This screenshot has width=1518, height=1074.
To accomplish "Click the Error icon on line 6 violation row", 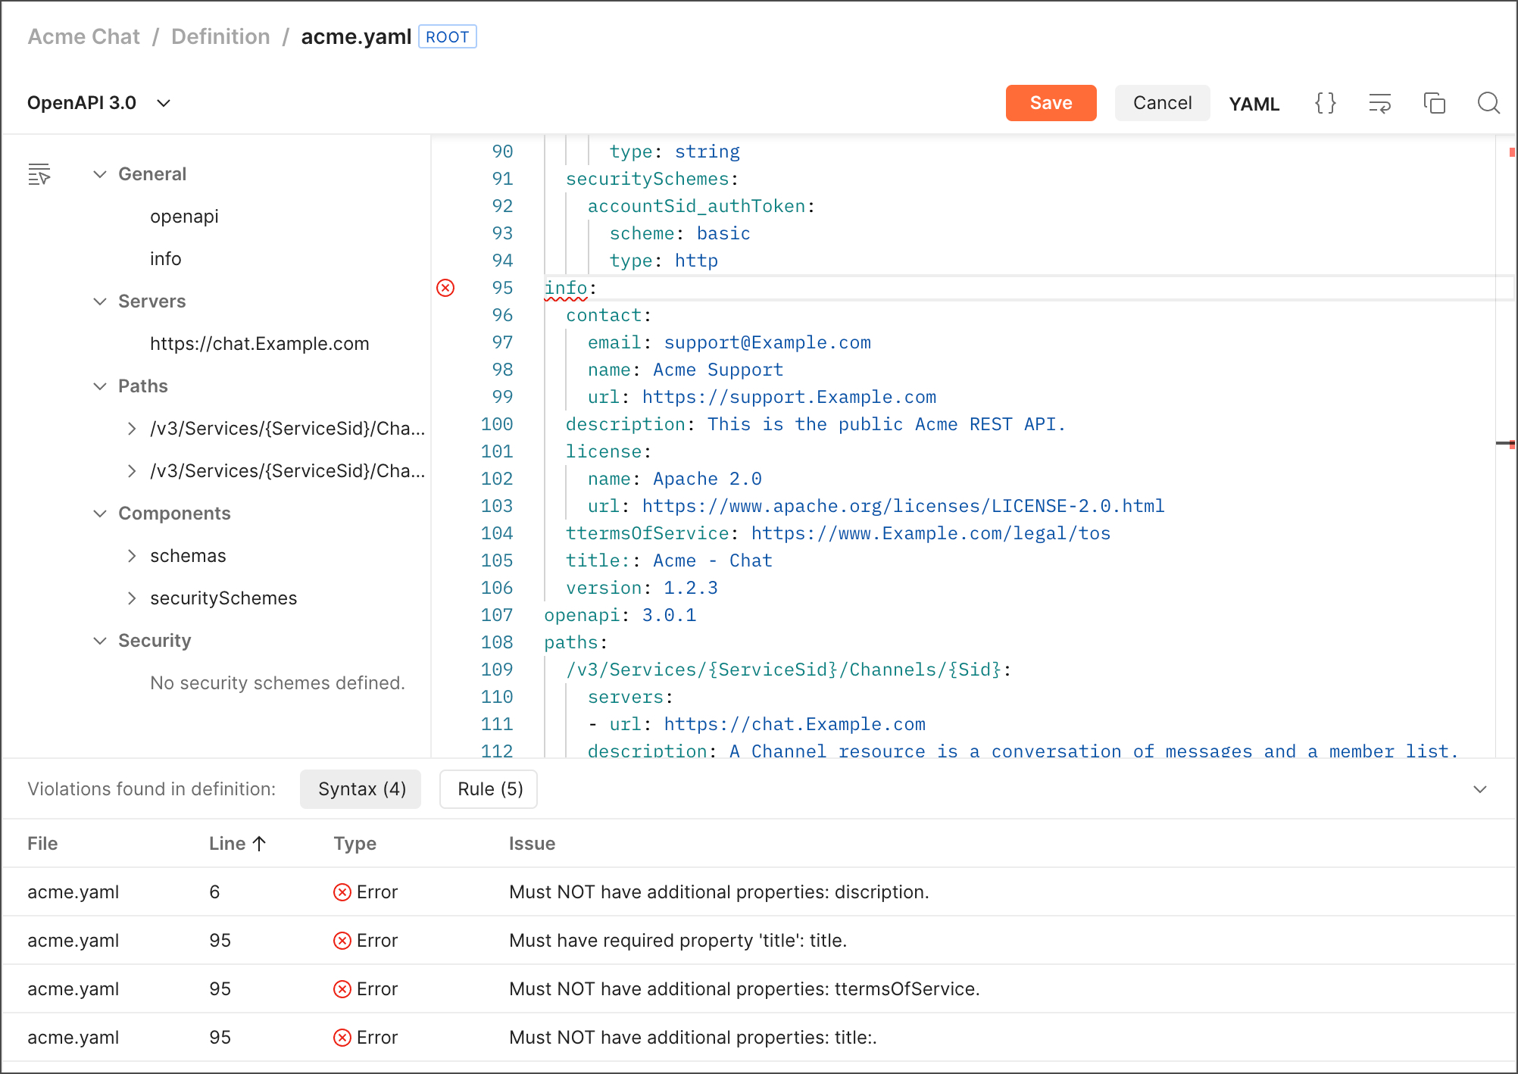I will click(342, 891).
